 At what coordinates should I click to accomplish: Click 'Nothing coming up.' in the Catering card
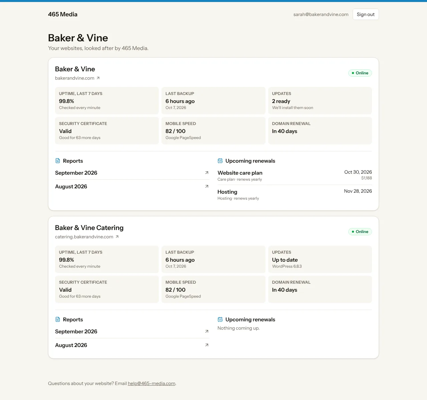point(239,328)
